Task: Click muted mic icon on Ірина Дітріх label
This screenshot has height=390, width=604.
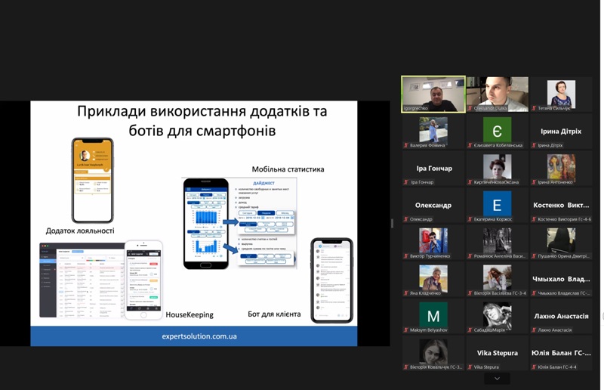Action: click(534, 145)
